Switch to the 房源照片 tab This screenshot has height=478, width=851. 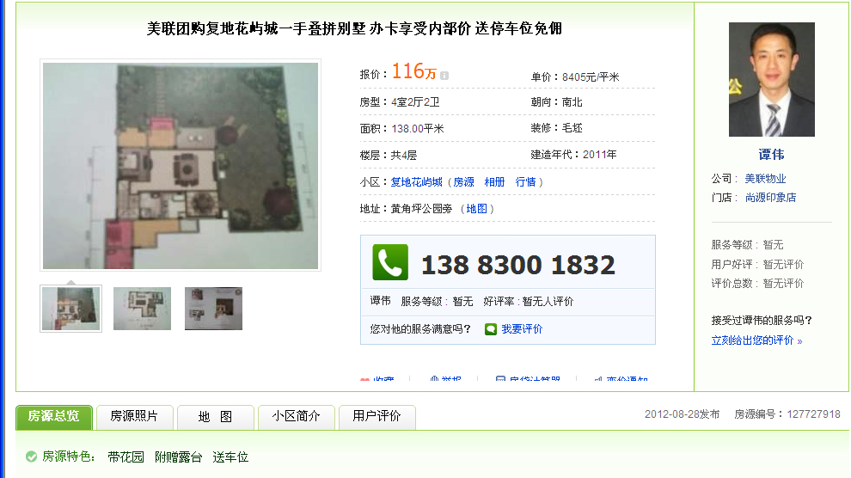point(134,417)
